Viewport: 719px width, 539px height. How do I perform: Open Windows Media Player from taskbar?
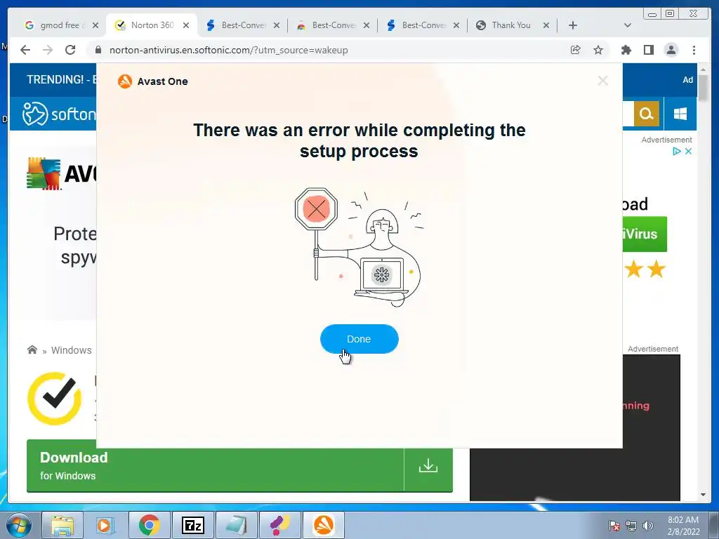pos(105,525)
